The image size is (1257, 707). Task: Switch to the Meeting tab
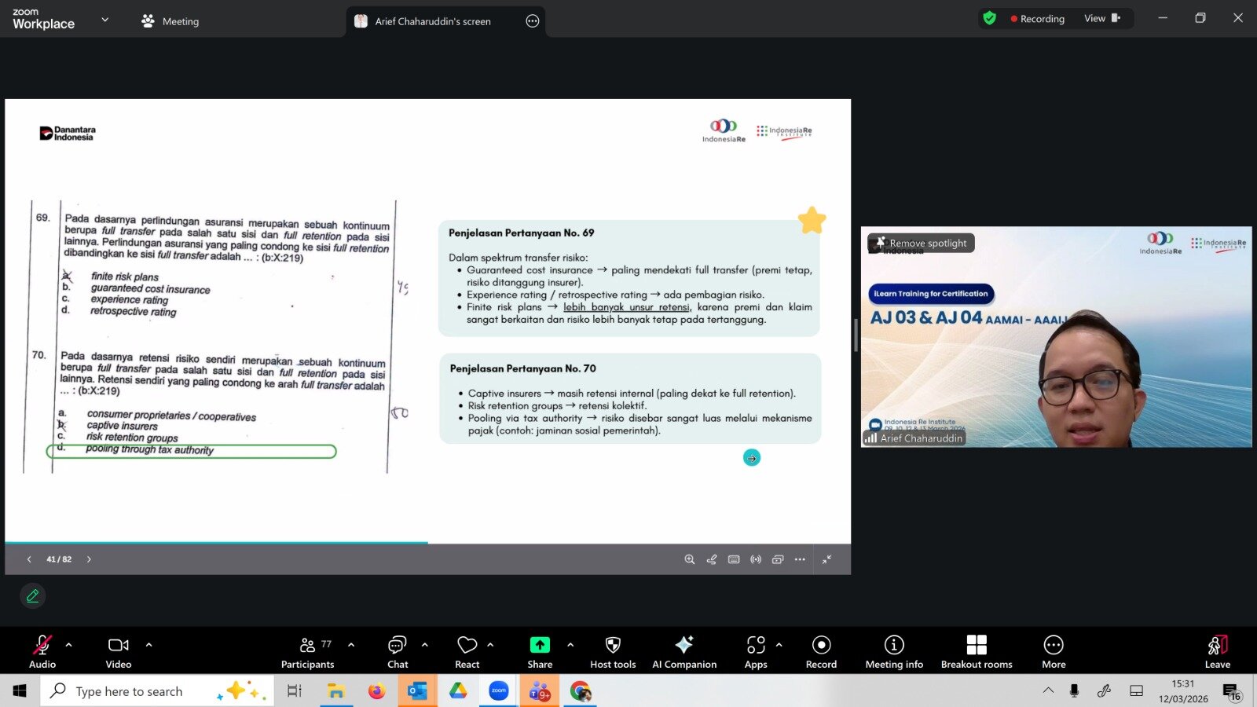point(170,21)
